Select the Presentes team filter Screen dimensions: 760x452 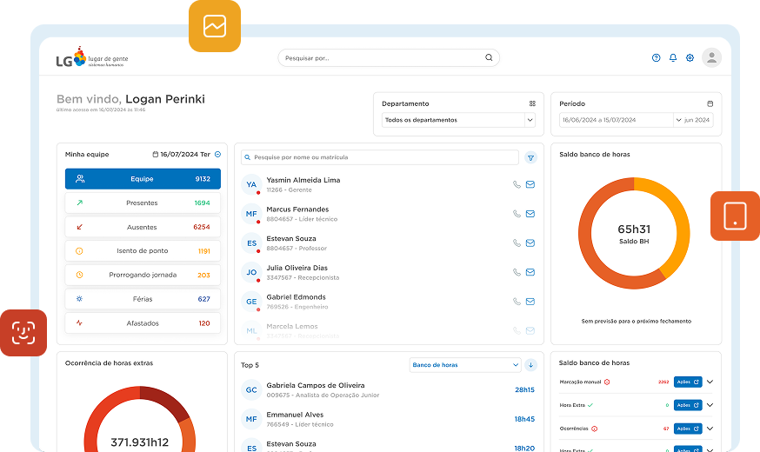coord(143,203)
